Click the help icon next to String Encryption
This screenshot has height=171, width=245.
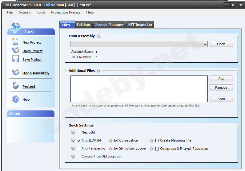pos(110,148)
